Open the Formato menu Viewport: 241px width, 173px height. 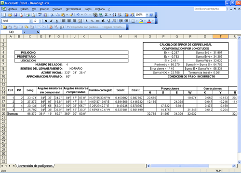(57, 9)
